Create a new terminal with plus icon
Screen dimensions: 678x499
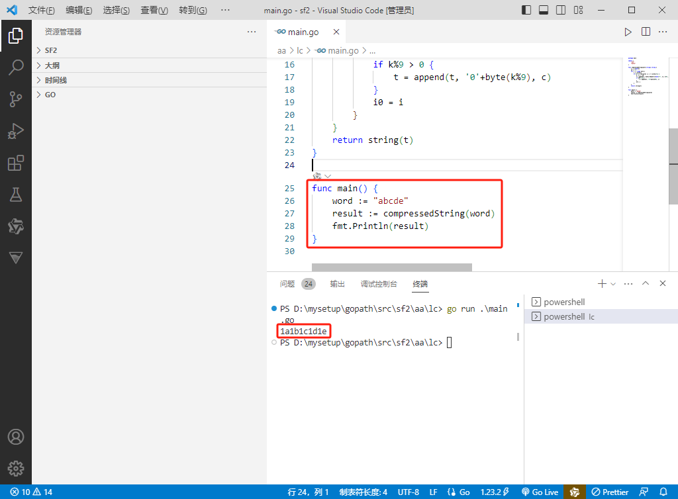click(602, 284)
